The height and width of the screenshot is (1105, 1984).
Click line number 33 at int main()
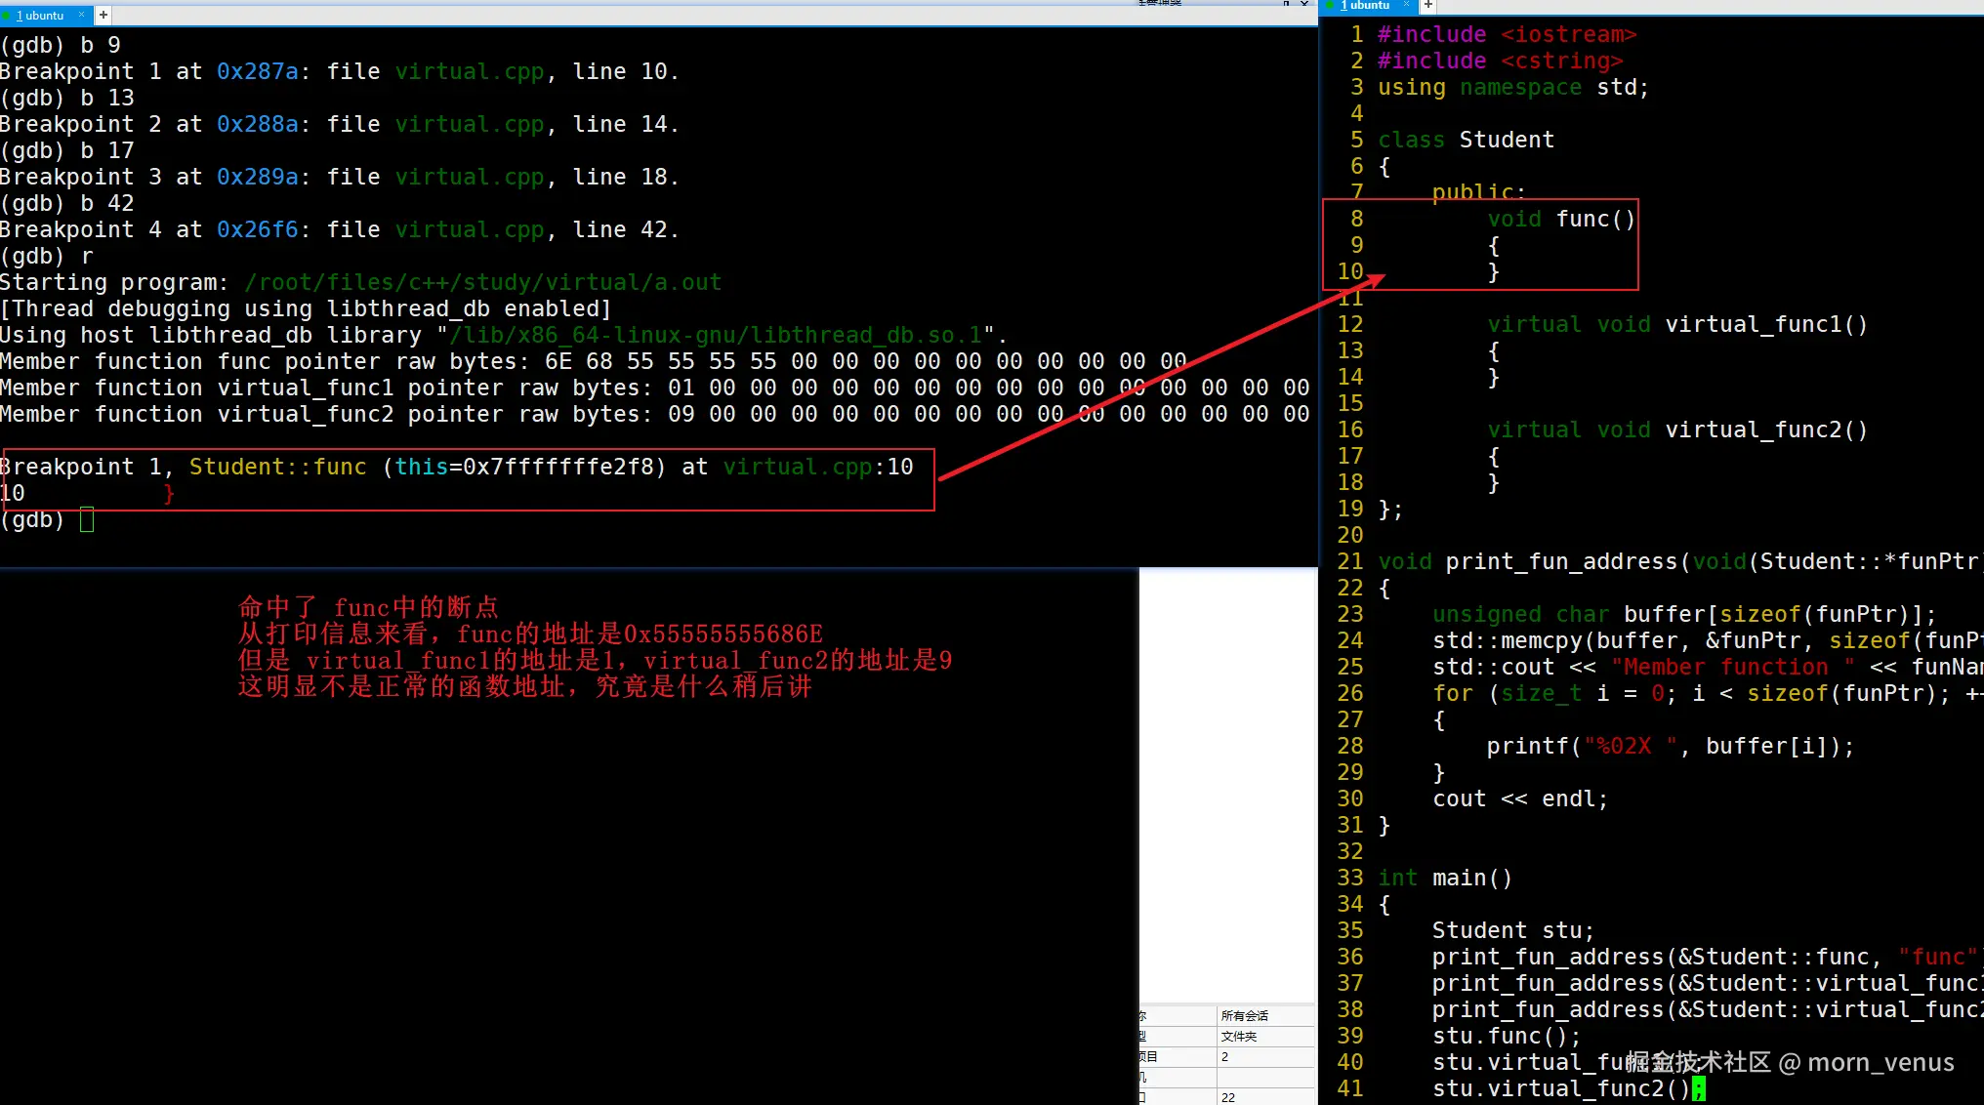click(1349, 878)
